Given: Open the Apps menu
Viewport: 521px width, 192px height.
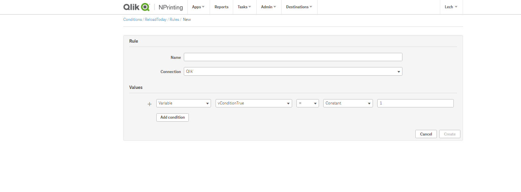Looking at the screenshot, I should point(198,7).
